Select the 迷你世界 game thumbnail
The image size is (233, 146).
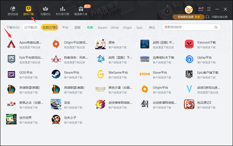coord(11,119)
